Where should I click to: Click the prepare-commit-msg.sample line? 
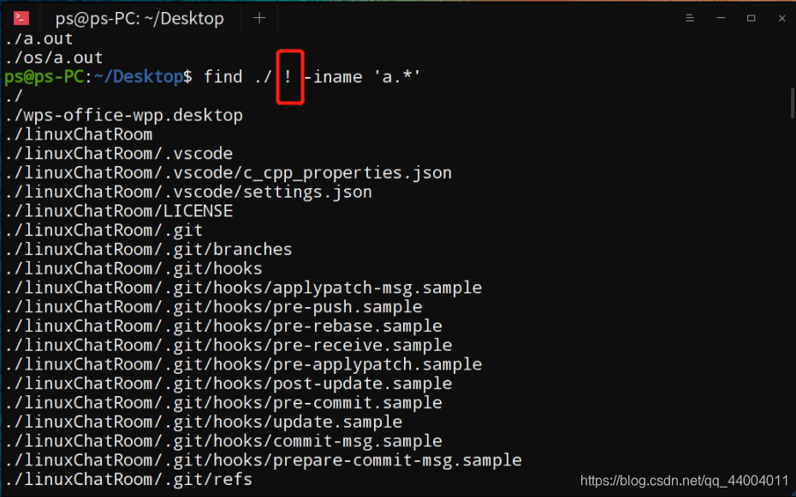coord(264,460)
